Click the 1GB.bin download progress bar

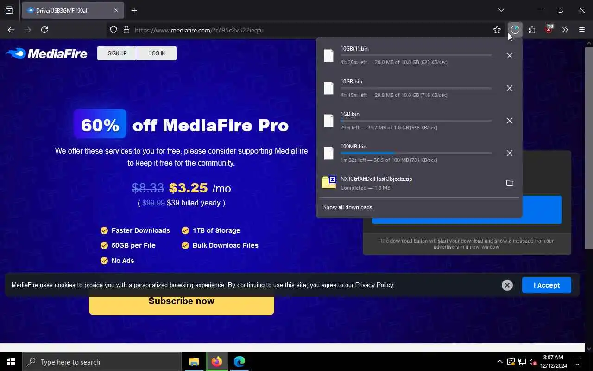[416, 121]
